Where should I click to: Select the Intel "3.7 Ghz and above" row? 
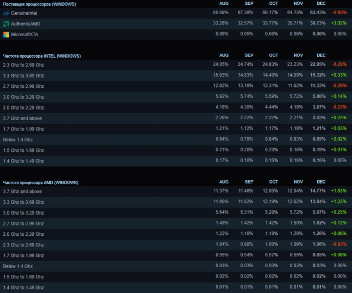[x=22, y=118]
